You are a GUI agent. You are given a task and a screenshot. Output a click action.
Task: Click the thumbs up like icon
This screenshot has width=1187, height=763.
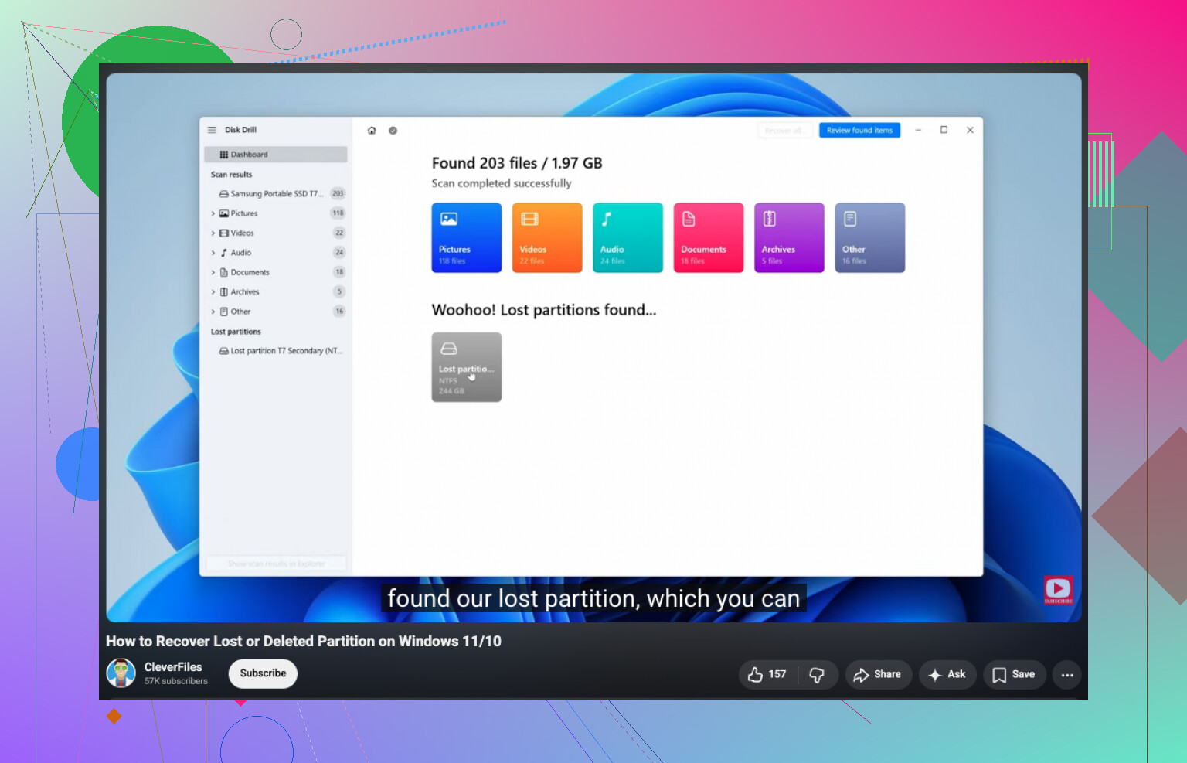point(755,674)
